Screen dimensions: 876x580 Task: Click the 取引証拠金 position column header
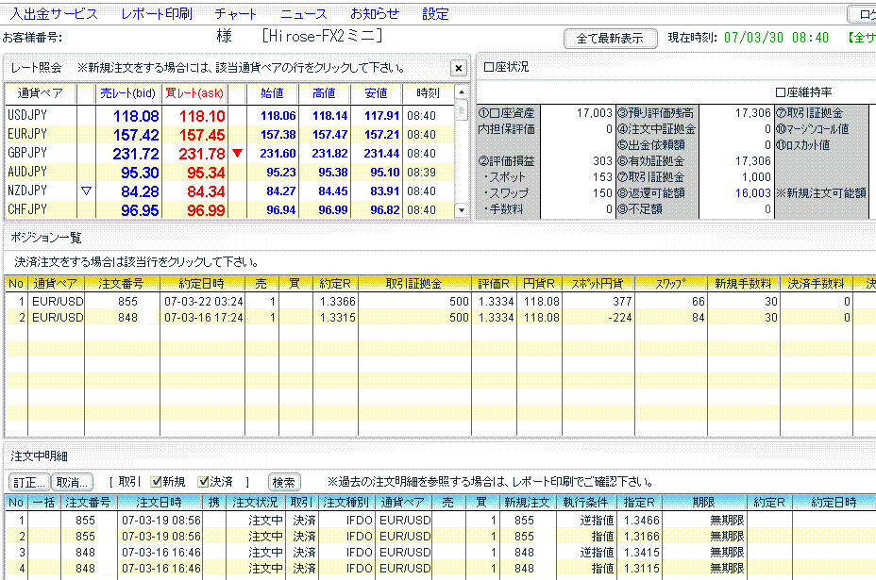click(x=414, y=284)
